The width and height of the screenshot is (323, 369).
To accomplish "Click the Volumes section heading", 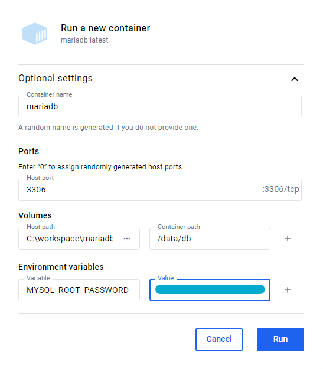I will 35,215.
